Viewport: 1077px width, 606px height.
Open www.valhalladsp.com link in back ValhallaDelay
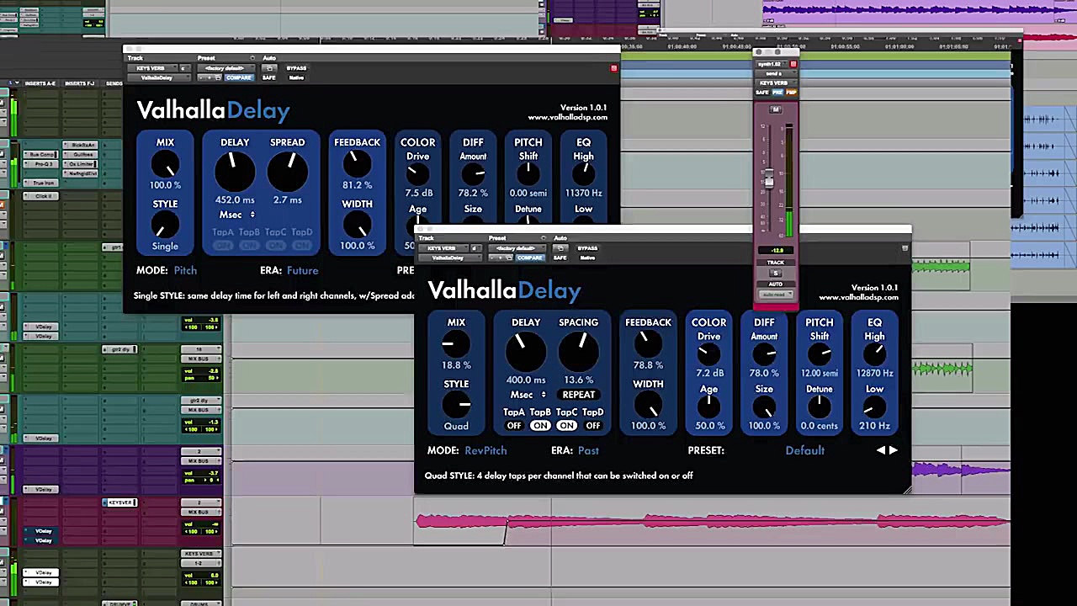click(567, 117)
